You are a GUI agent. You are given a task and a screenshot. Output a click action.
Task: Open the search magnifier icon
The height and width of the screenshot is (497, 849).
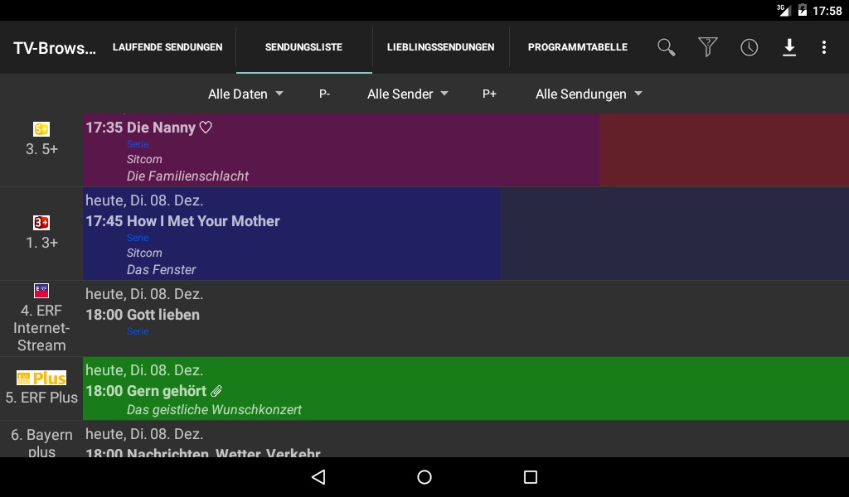[666, 47]
